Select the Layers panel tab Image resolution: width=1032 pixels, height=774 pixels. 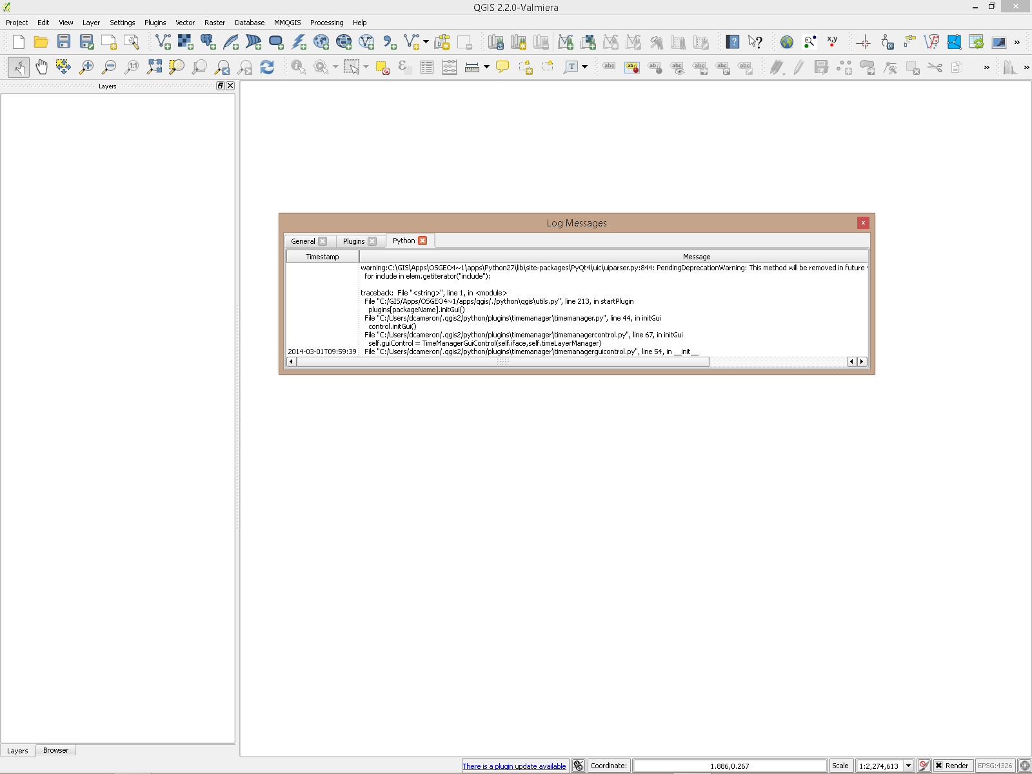[17, 751]
